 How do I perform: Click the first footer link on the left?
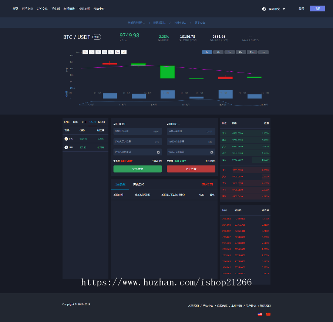coord(194,306)
